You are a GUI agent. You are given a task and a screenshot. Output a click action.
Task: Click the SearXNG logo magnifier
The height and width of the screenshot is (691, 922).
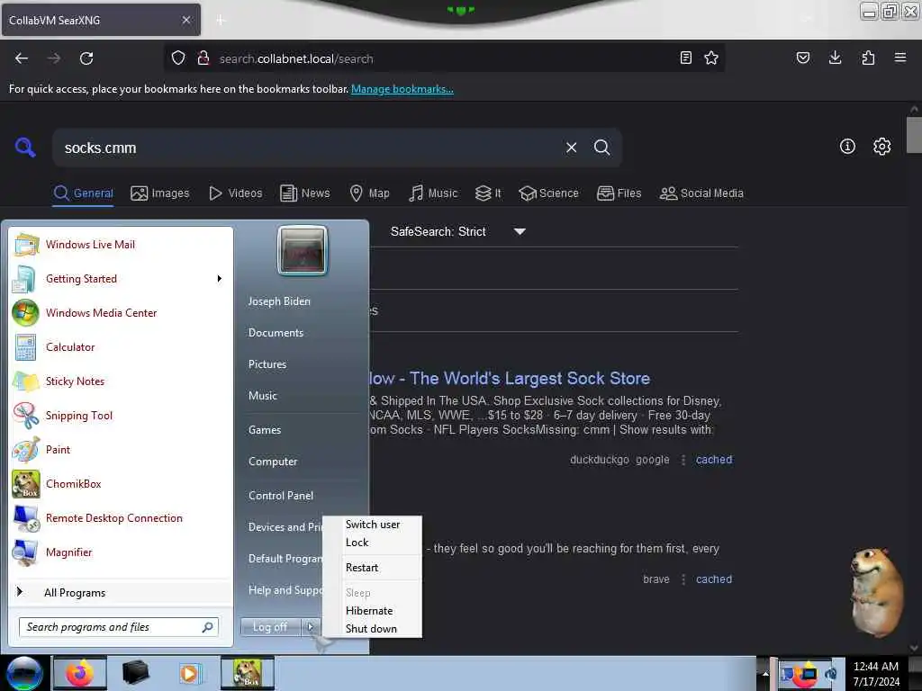[x=25, y=147]
